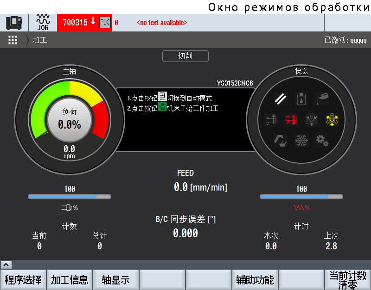Expand the softkey bar with up chevron
The height and width of the screenshot is (290, 371).
click(x=6, y=265)
